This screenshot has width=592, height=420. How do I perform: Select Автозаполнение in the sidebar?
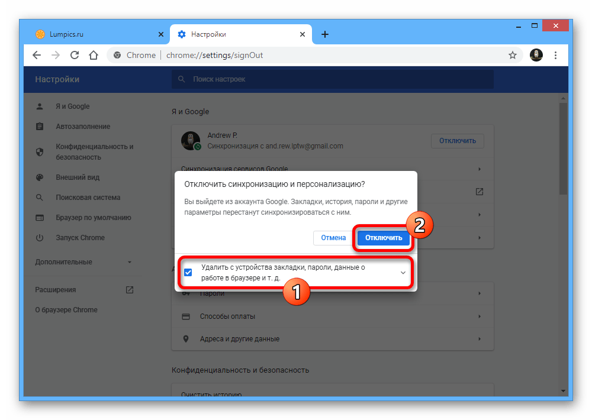(x=83, y=127)
